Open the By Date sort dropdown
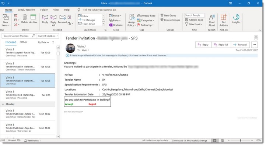 [43, 43]
